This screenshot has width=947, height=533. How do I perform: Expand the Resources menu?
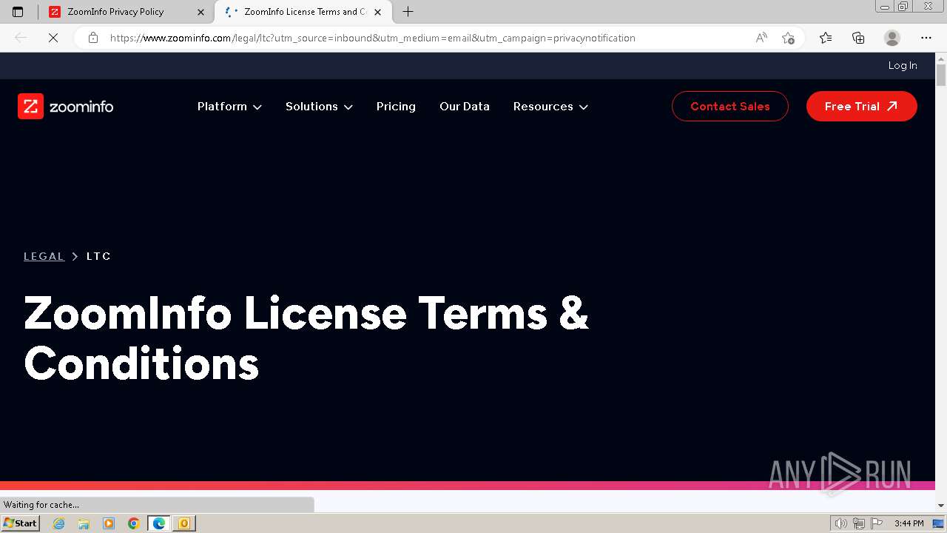pos(550,107)
